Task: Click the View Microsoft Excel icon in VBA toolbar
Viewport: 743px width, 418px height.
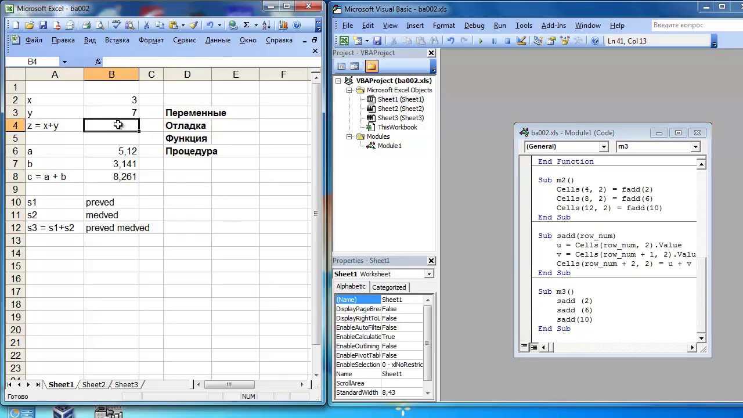Action: point(344,41)
